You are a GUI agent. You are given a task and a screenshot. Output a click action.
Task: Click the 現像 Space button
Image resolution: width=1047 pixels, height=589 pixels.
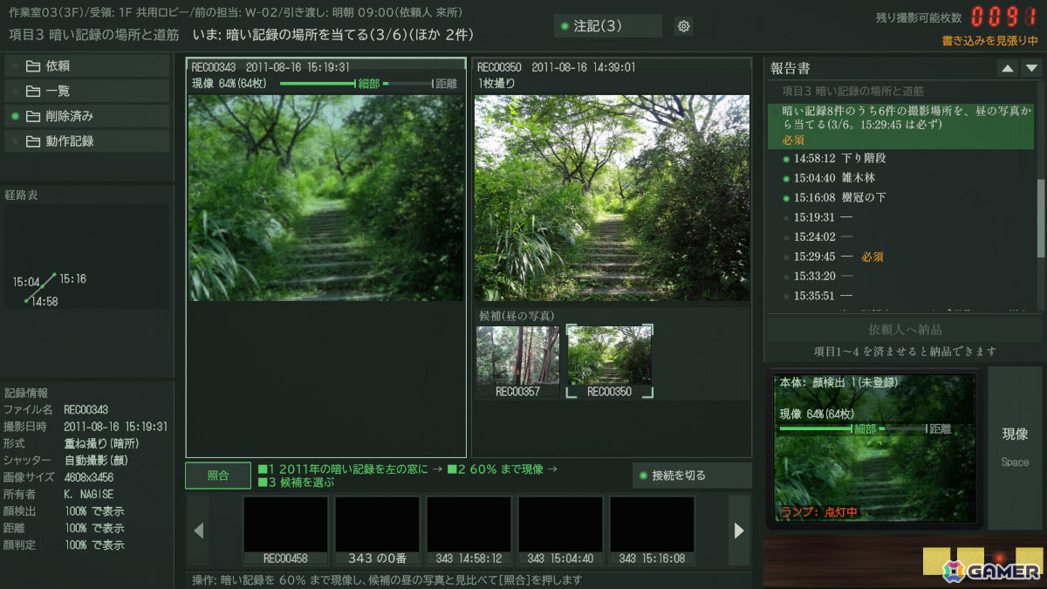(1015, 447)
